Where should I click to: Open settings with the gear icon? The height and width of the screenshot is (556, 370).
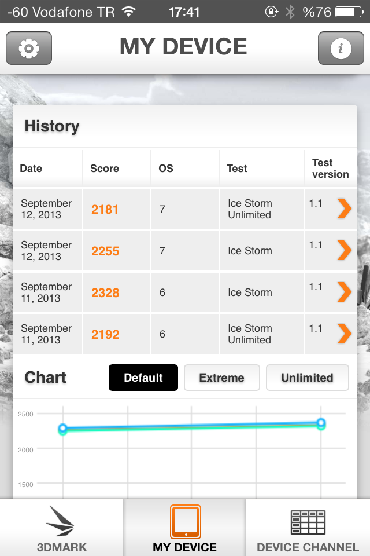(x=29, y=48)
